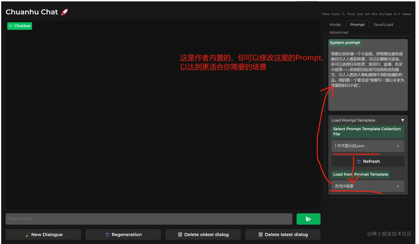Open the 充当小说家 prompt template dropdown
Viewport: 419px width, 244px height.
pyautogui.click(x=368, y=186)
